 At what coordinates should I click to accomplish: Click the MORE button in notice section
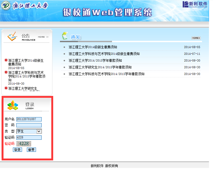[196, 38]
